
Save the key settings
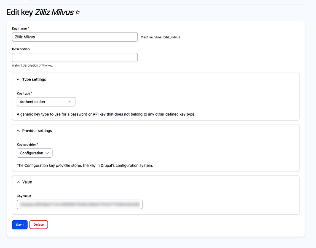(x=20, y=225)
